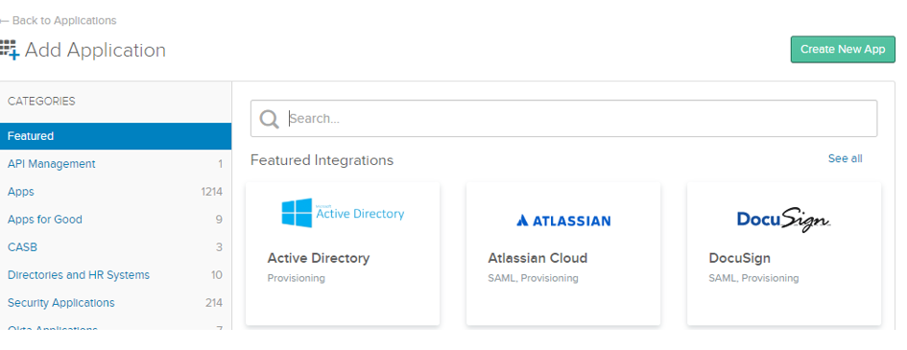Screen dimensions: 907x350
Task: Open the DocuSign card title
Action: (x=739, y=258)
